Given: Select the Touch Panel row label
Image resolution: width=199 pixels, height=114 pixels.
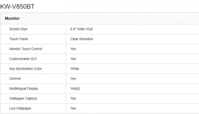Looking at the screenshot, I should (19, 39).
